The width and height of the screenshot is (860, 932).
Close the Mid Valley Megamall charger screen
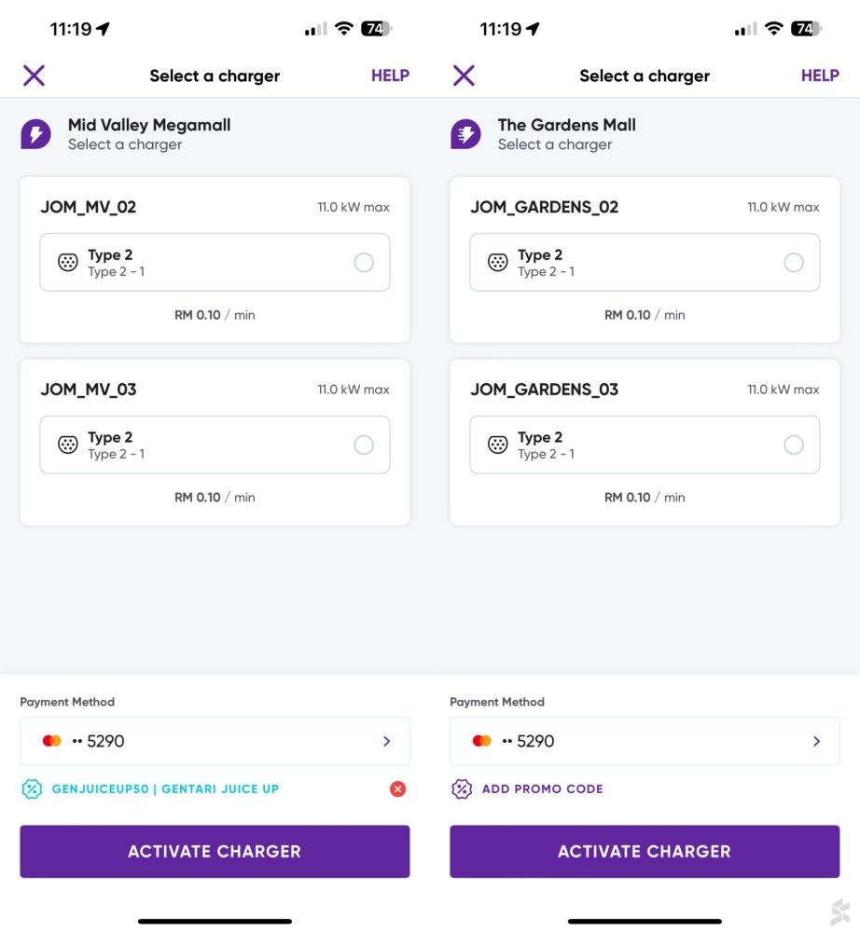coord(34,75)
